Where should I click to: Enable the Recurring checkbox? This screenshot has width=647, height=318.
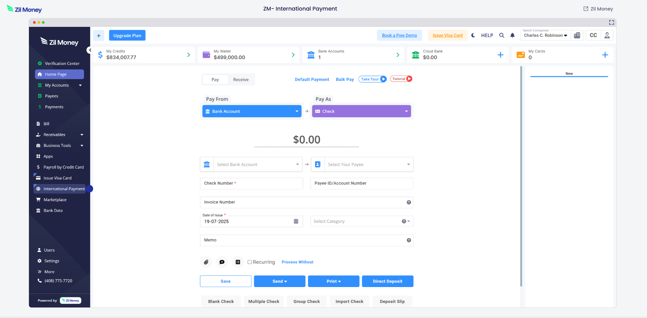tap(250, 262)
